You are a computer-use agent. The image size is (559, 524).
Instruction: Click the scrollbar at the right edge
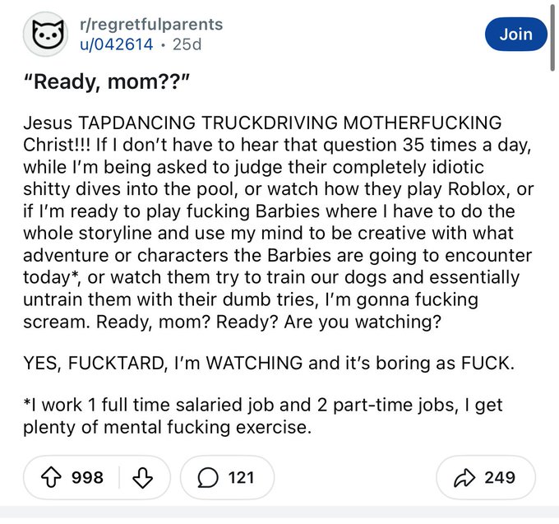(x=552, y=37)
